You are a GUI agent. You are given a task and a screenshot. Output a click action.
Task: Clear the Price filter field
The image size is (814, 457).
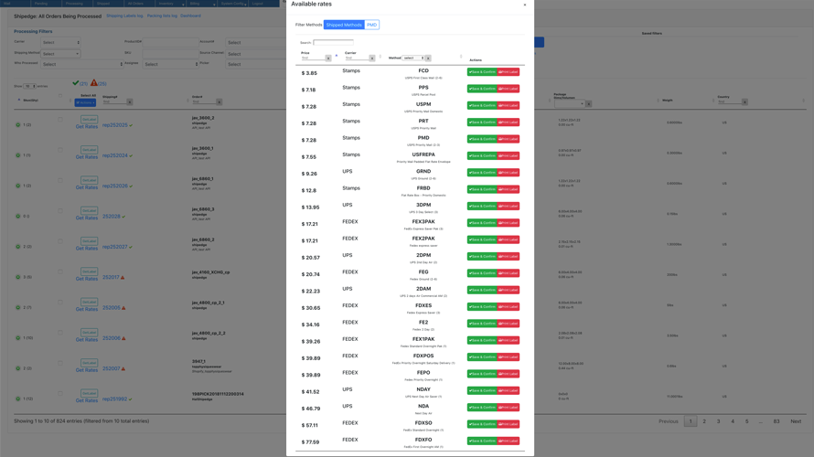[328, 58]
